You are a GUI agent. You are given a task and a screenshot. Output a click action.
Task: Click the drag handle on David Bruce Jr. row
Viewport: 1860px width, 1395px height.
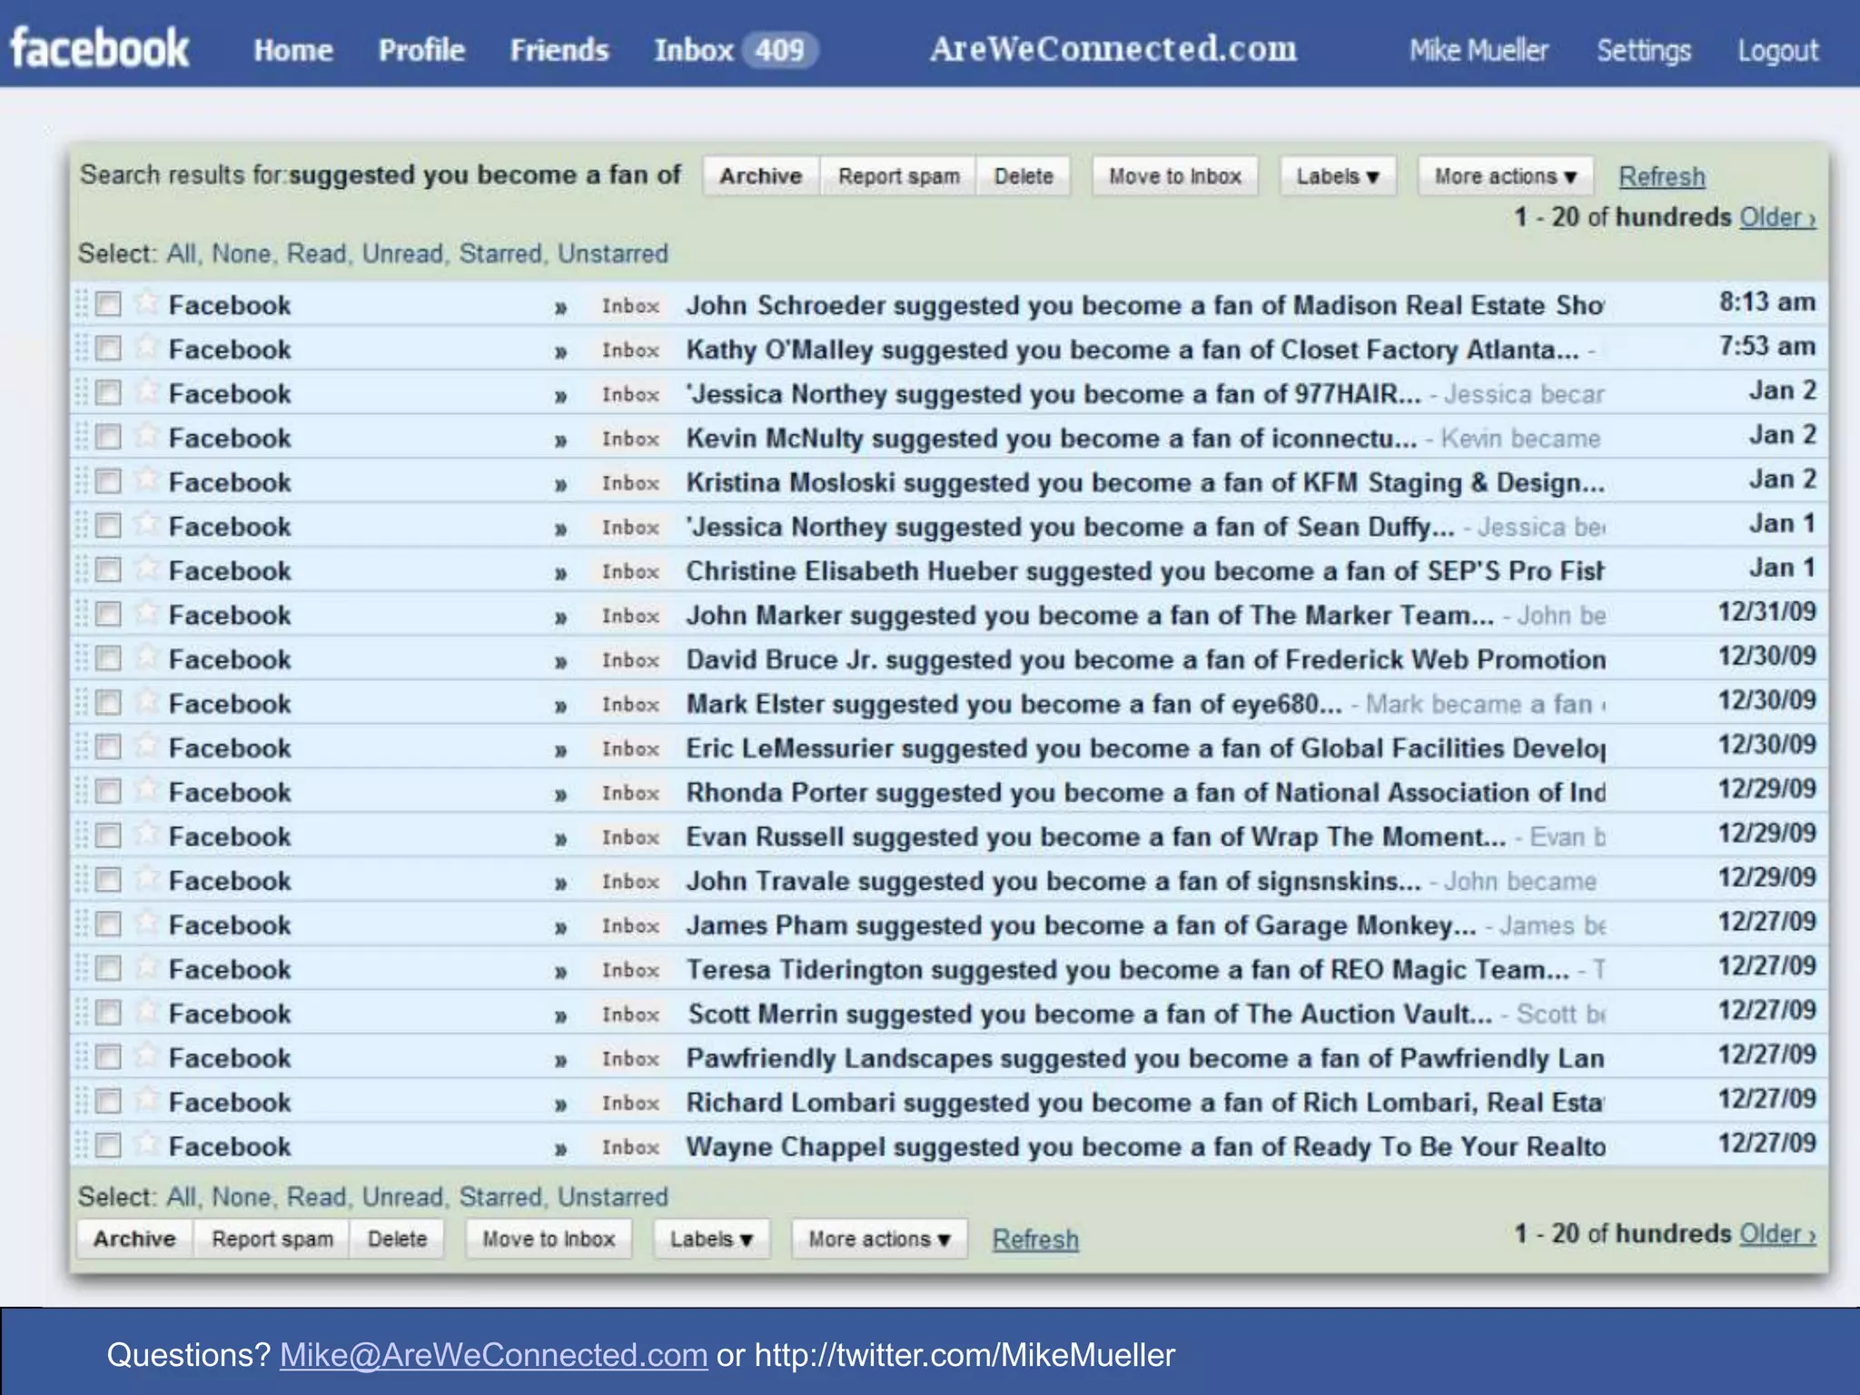(x=82, y=658)
